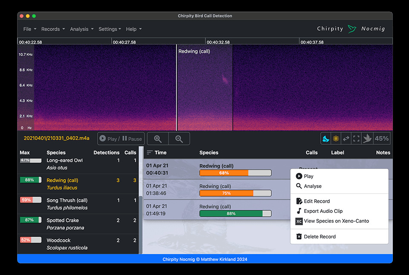This screenshot has height=275, width=409.
Task: Open the Analysis menu
Action: coord(82,29)
